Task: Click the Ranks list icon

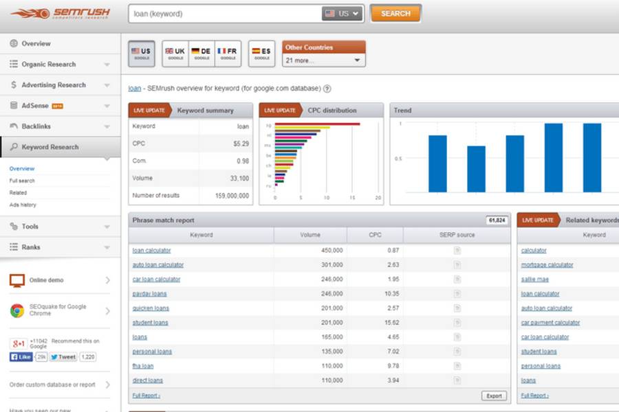Action: point(14,247)
